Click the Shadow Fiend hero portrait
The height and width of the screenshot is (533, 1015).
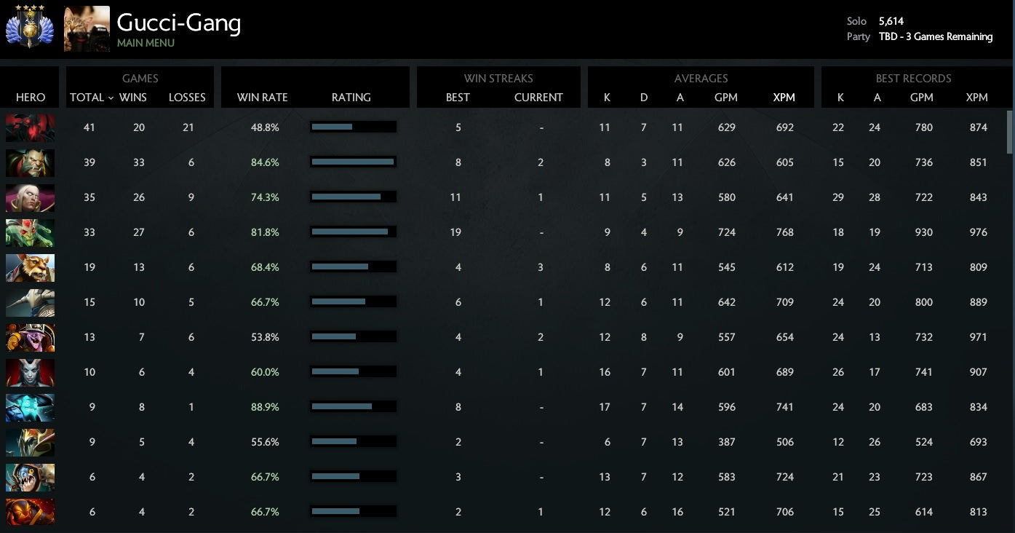pos(30,127)
